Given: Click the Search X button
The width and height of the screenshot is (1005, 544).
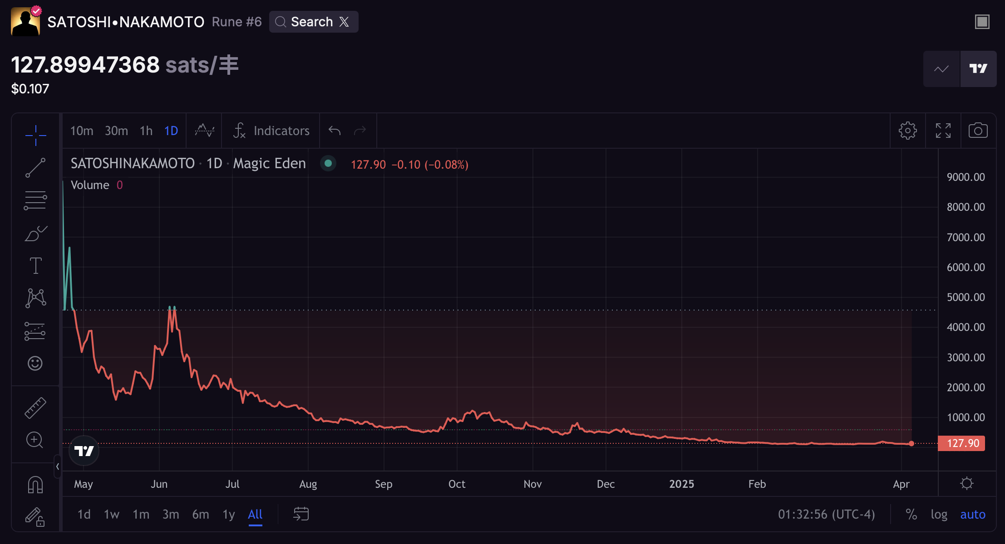Looking at the screenshot, I should click(314, 22).
